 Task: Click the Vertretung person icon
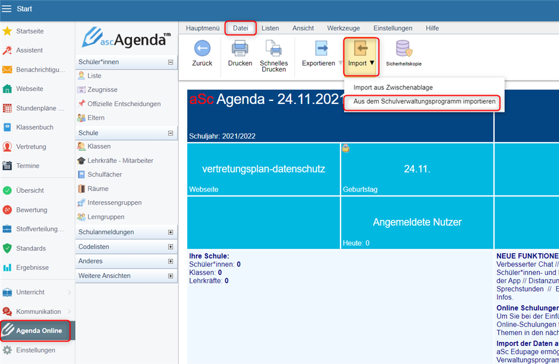pyautogui.click(x=7, y=147)
